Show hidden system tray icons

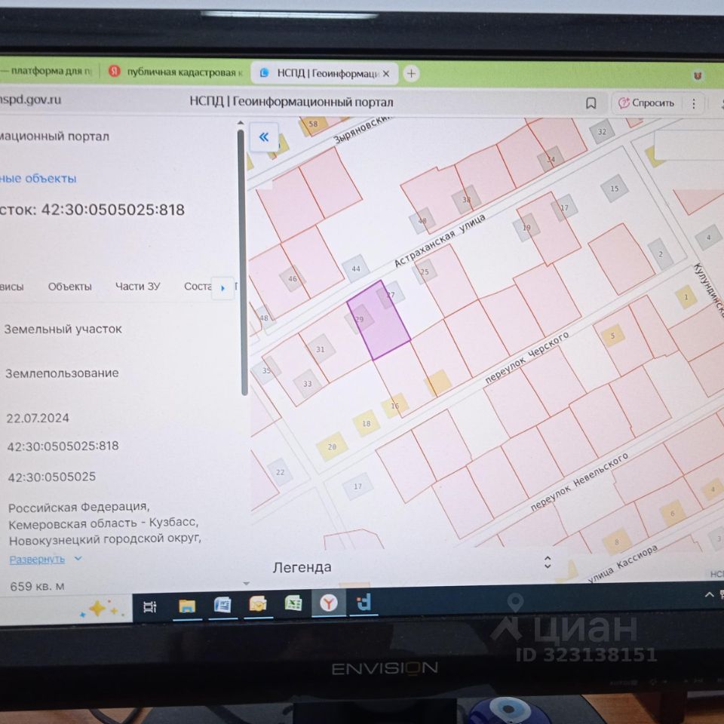point(709,595)
